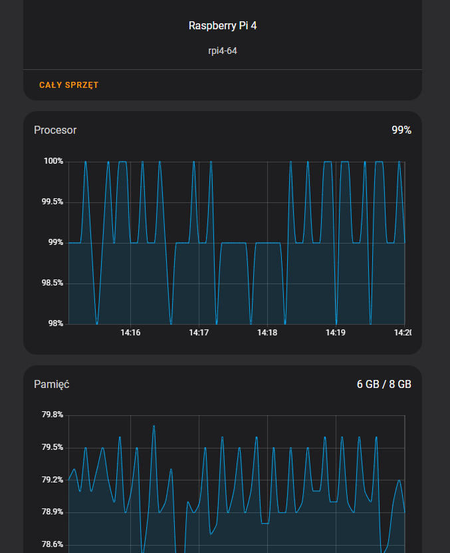Screen dimensions: 450x553
Task: Click the CAŁY SPRZĘT button
Action: pyautogui.click(x=68, y=85)
